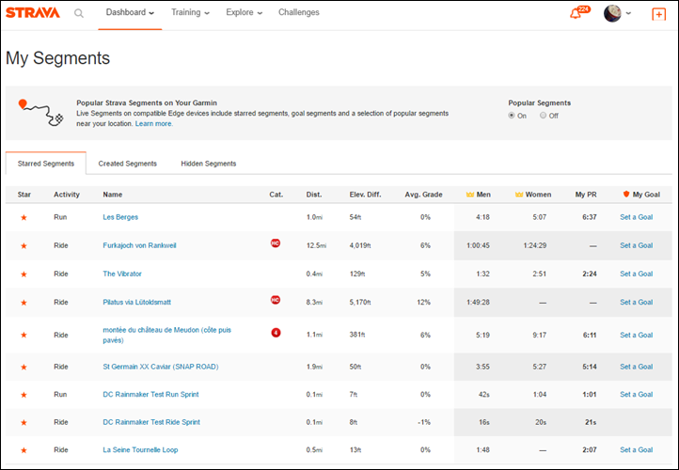Click star next to The Vibrator

(24, 274)
